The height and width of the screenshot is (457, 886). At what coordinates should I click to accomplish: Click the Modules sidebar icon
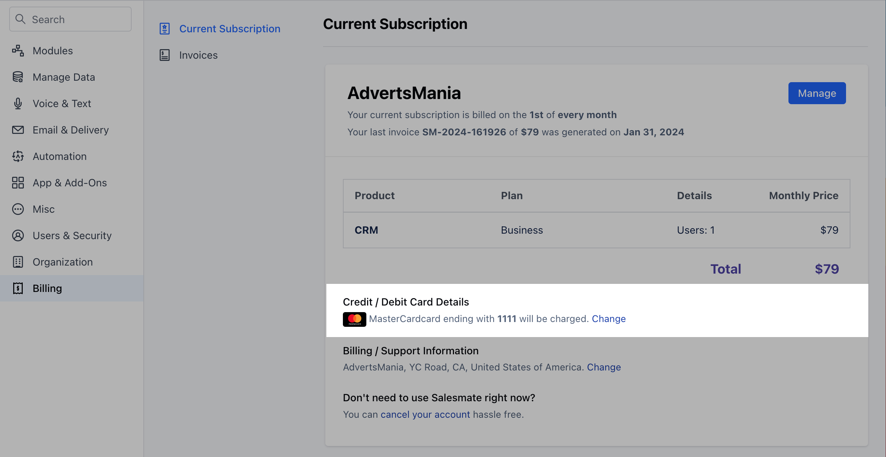point(18,51)
